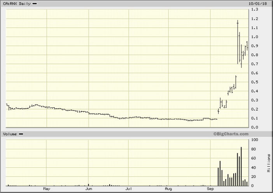273x193 pixels.
Task: Click the May month marker
Action: click(47, 189)
